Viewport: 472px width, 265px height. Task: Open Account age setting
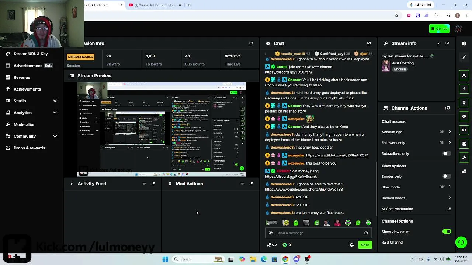pyautogui.click(x=416, y=132)
